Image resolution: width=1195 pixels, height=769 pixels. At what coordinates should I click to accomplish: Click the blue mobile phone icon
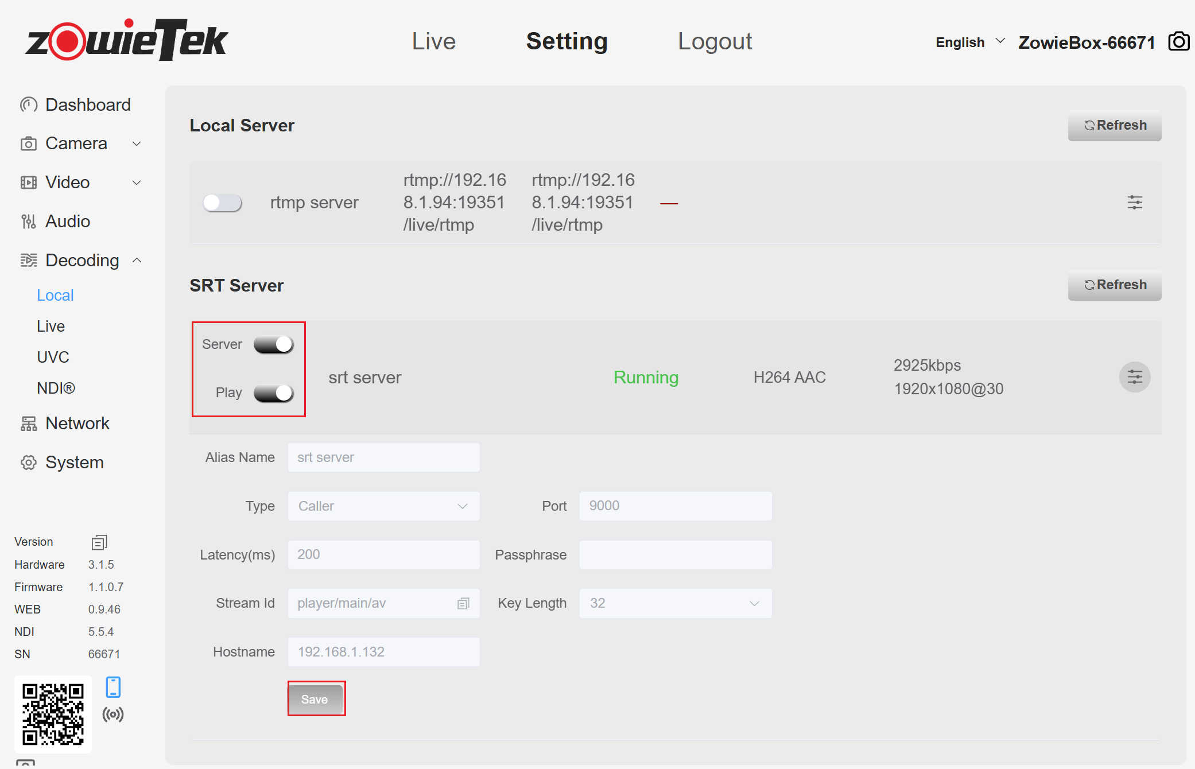(x=113, y=687)
